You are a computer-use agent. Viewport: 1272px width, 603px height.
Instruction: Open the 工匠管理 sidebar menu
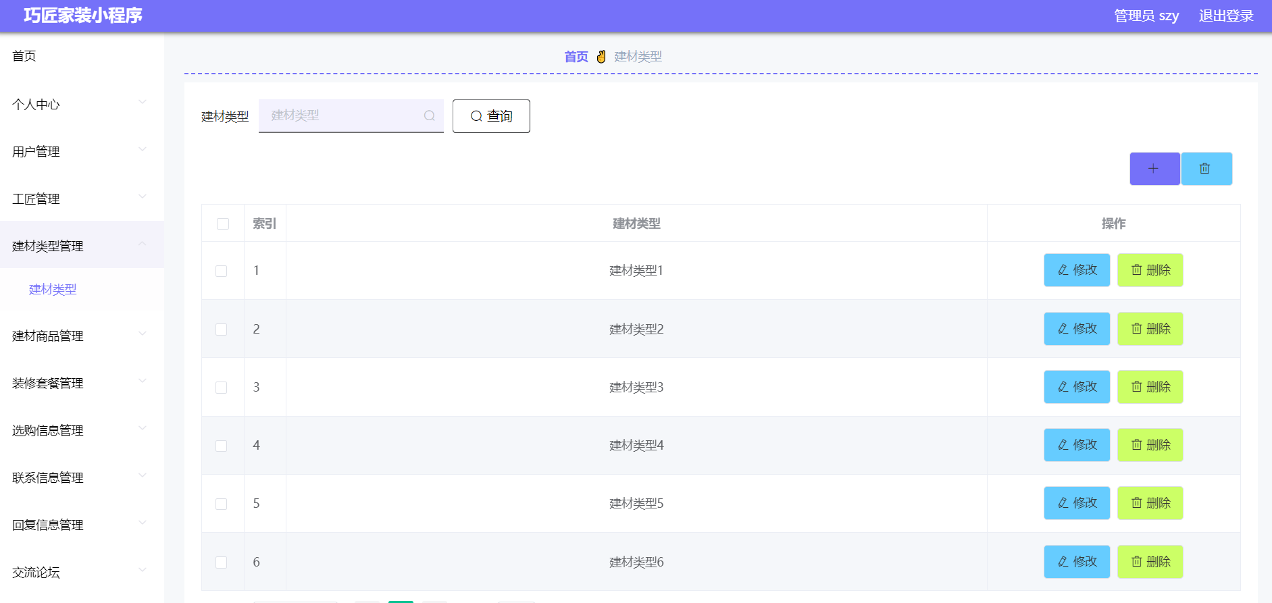coord(82,199)
